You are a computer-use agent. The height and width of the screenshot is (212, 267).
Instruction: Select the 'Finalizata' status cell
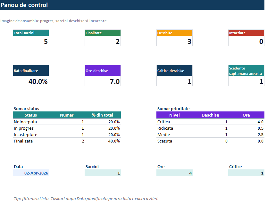click(x=31, y=141)
